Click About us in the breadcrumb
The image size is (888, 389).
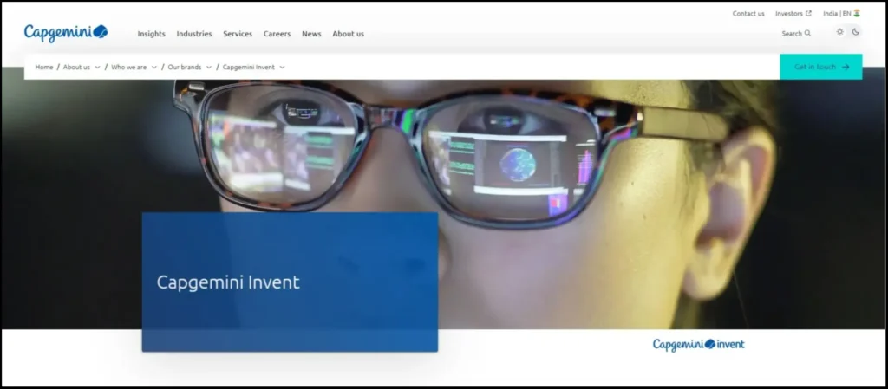coord(76,67)
